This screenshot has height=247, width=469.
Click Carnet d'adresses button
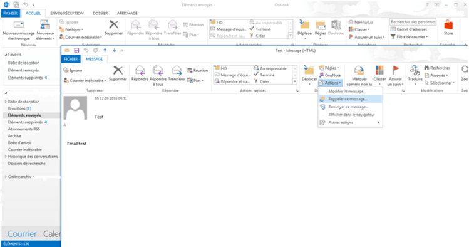pyautogui.click(x=409, y=29)
